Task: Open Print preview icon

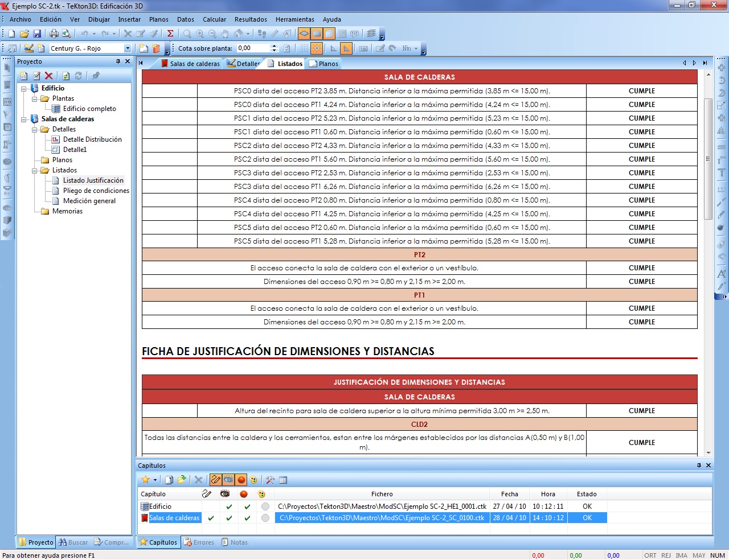Action: [67, 34]
